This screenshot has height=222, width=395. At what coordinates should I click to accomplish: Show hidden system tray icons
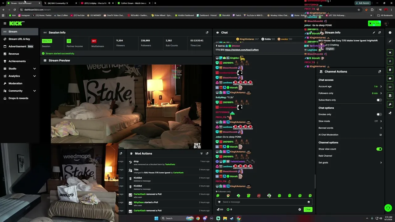(x=367, y=218)
